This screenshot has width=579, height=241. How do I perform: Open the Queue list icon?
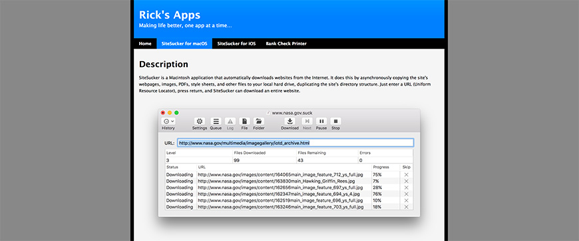[x=216, y=121]
